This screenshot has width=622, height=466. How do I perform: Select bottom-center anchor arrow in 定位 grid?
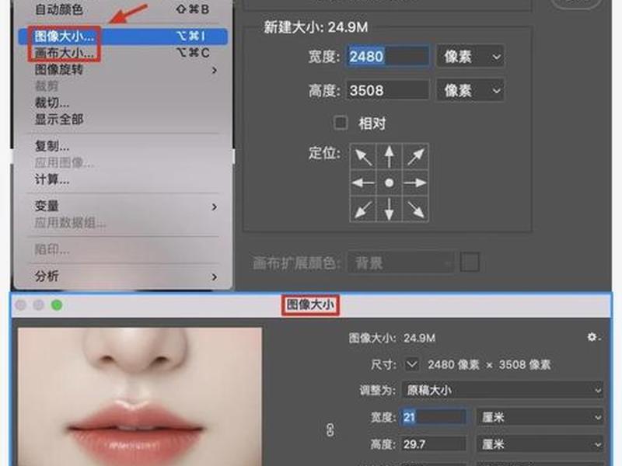(390, 209)
